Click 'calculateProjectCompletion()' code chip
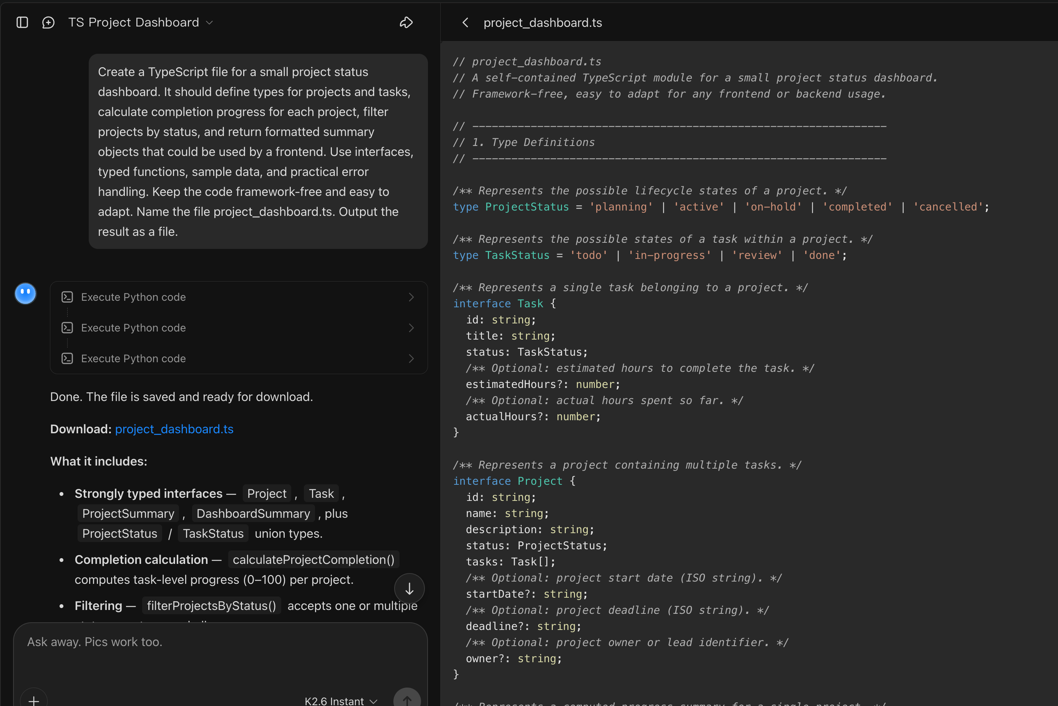Screen dimensions: 1058x706 coord(313,560)
